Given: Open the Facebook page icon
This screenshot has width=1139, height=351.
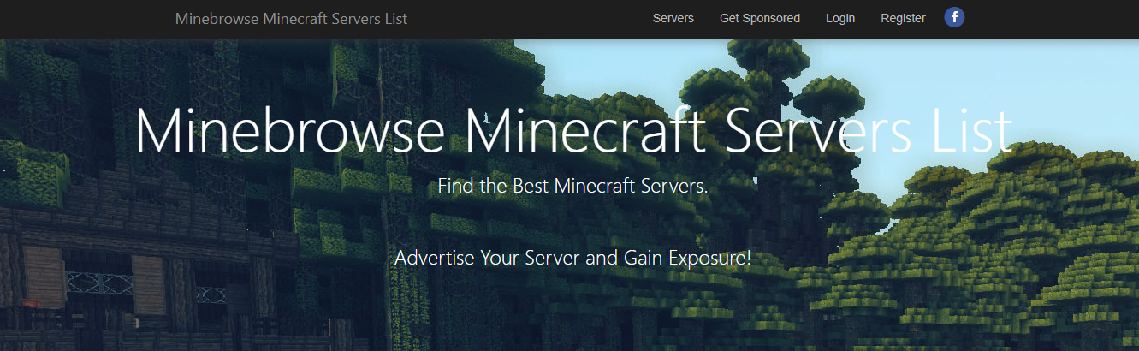Looking at the screenshot, I should click(954, 17).
